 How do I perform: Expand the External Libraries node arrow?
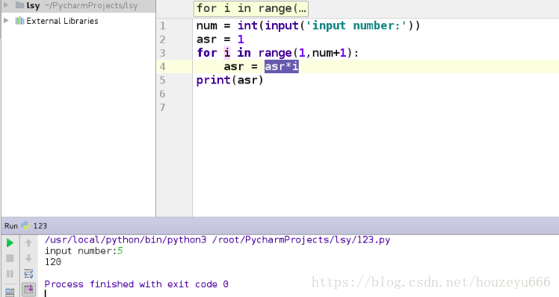6,20
